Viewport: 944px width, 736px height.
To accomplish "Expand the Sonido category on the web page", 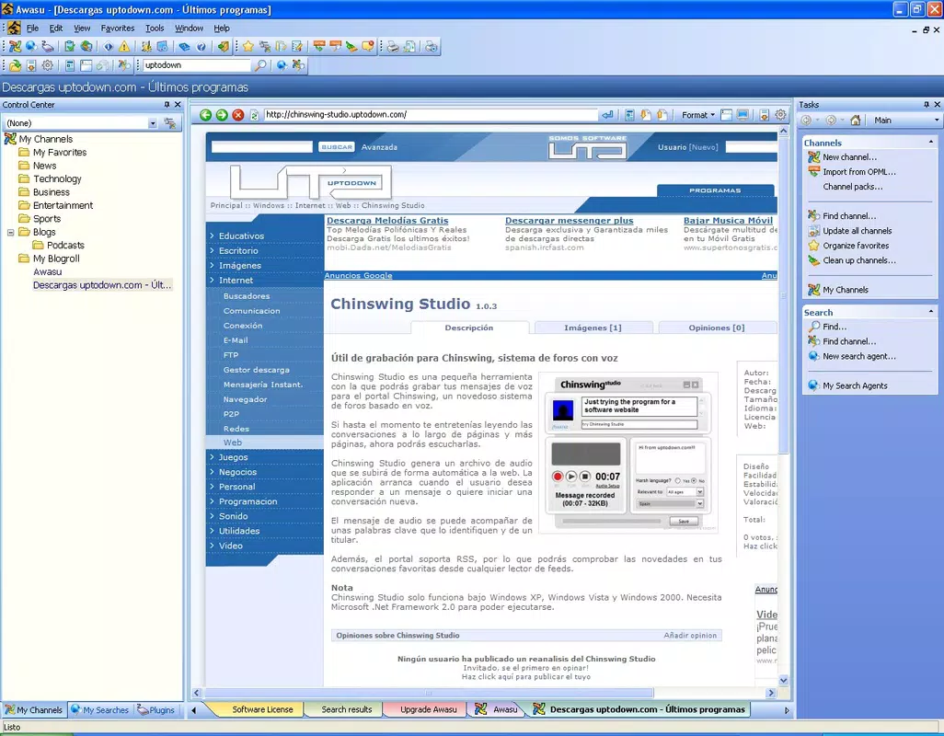I will 233,516.
